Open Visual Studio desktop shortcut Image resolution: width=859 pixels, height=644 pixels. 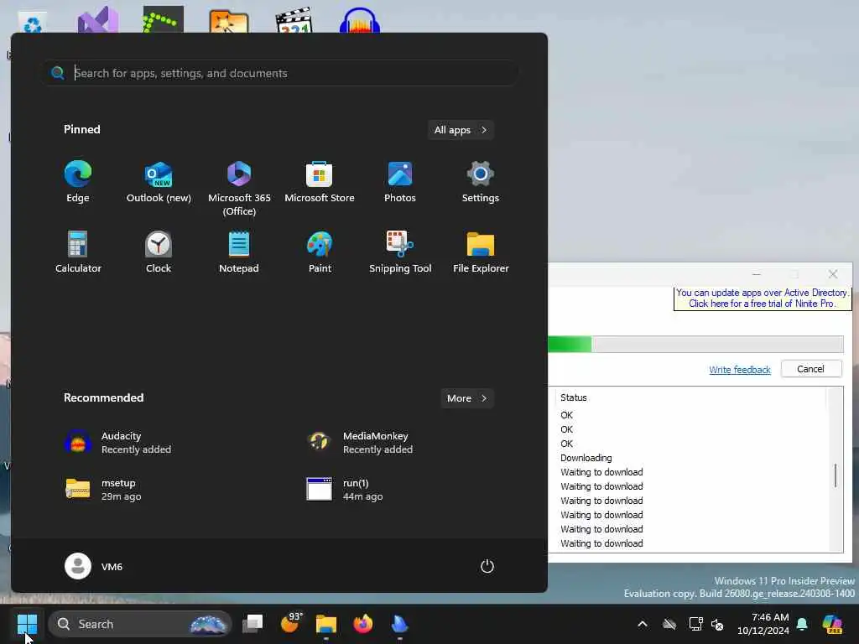click(x=98, y=21)
